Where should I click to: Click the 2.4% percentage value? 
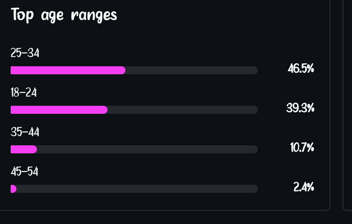[304, 187]
